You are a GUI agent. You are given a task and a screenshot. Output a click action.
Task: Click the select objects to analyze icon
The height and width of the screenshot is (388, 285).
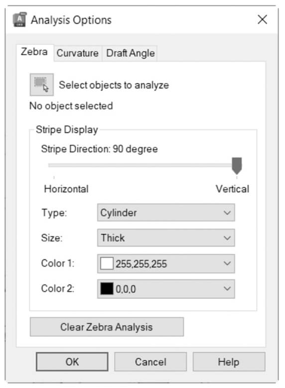pos(41,85)
